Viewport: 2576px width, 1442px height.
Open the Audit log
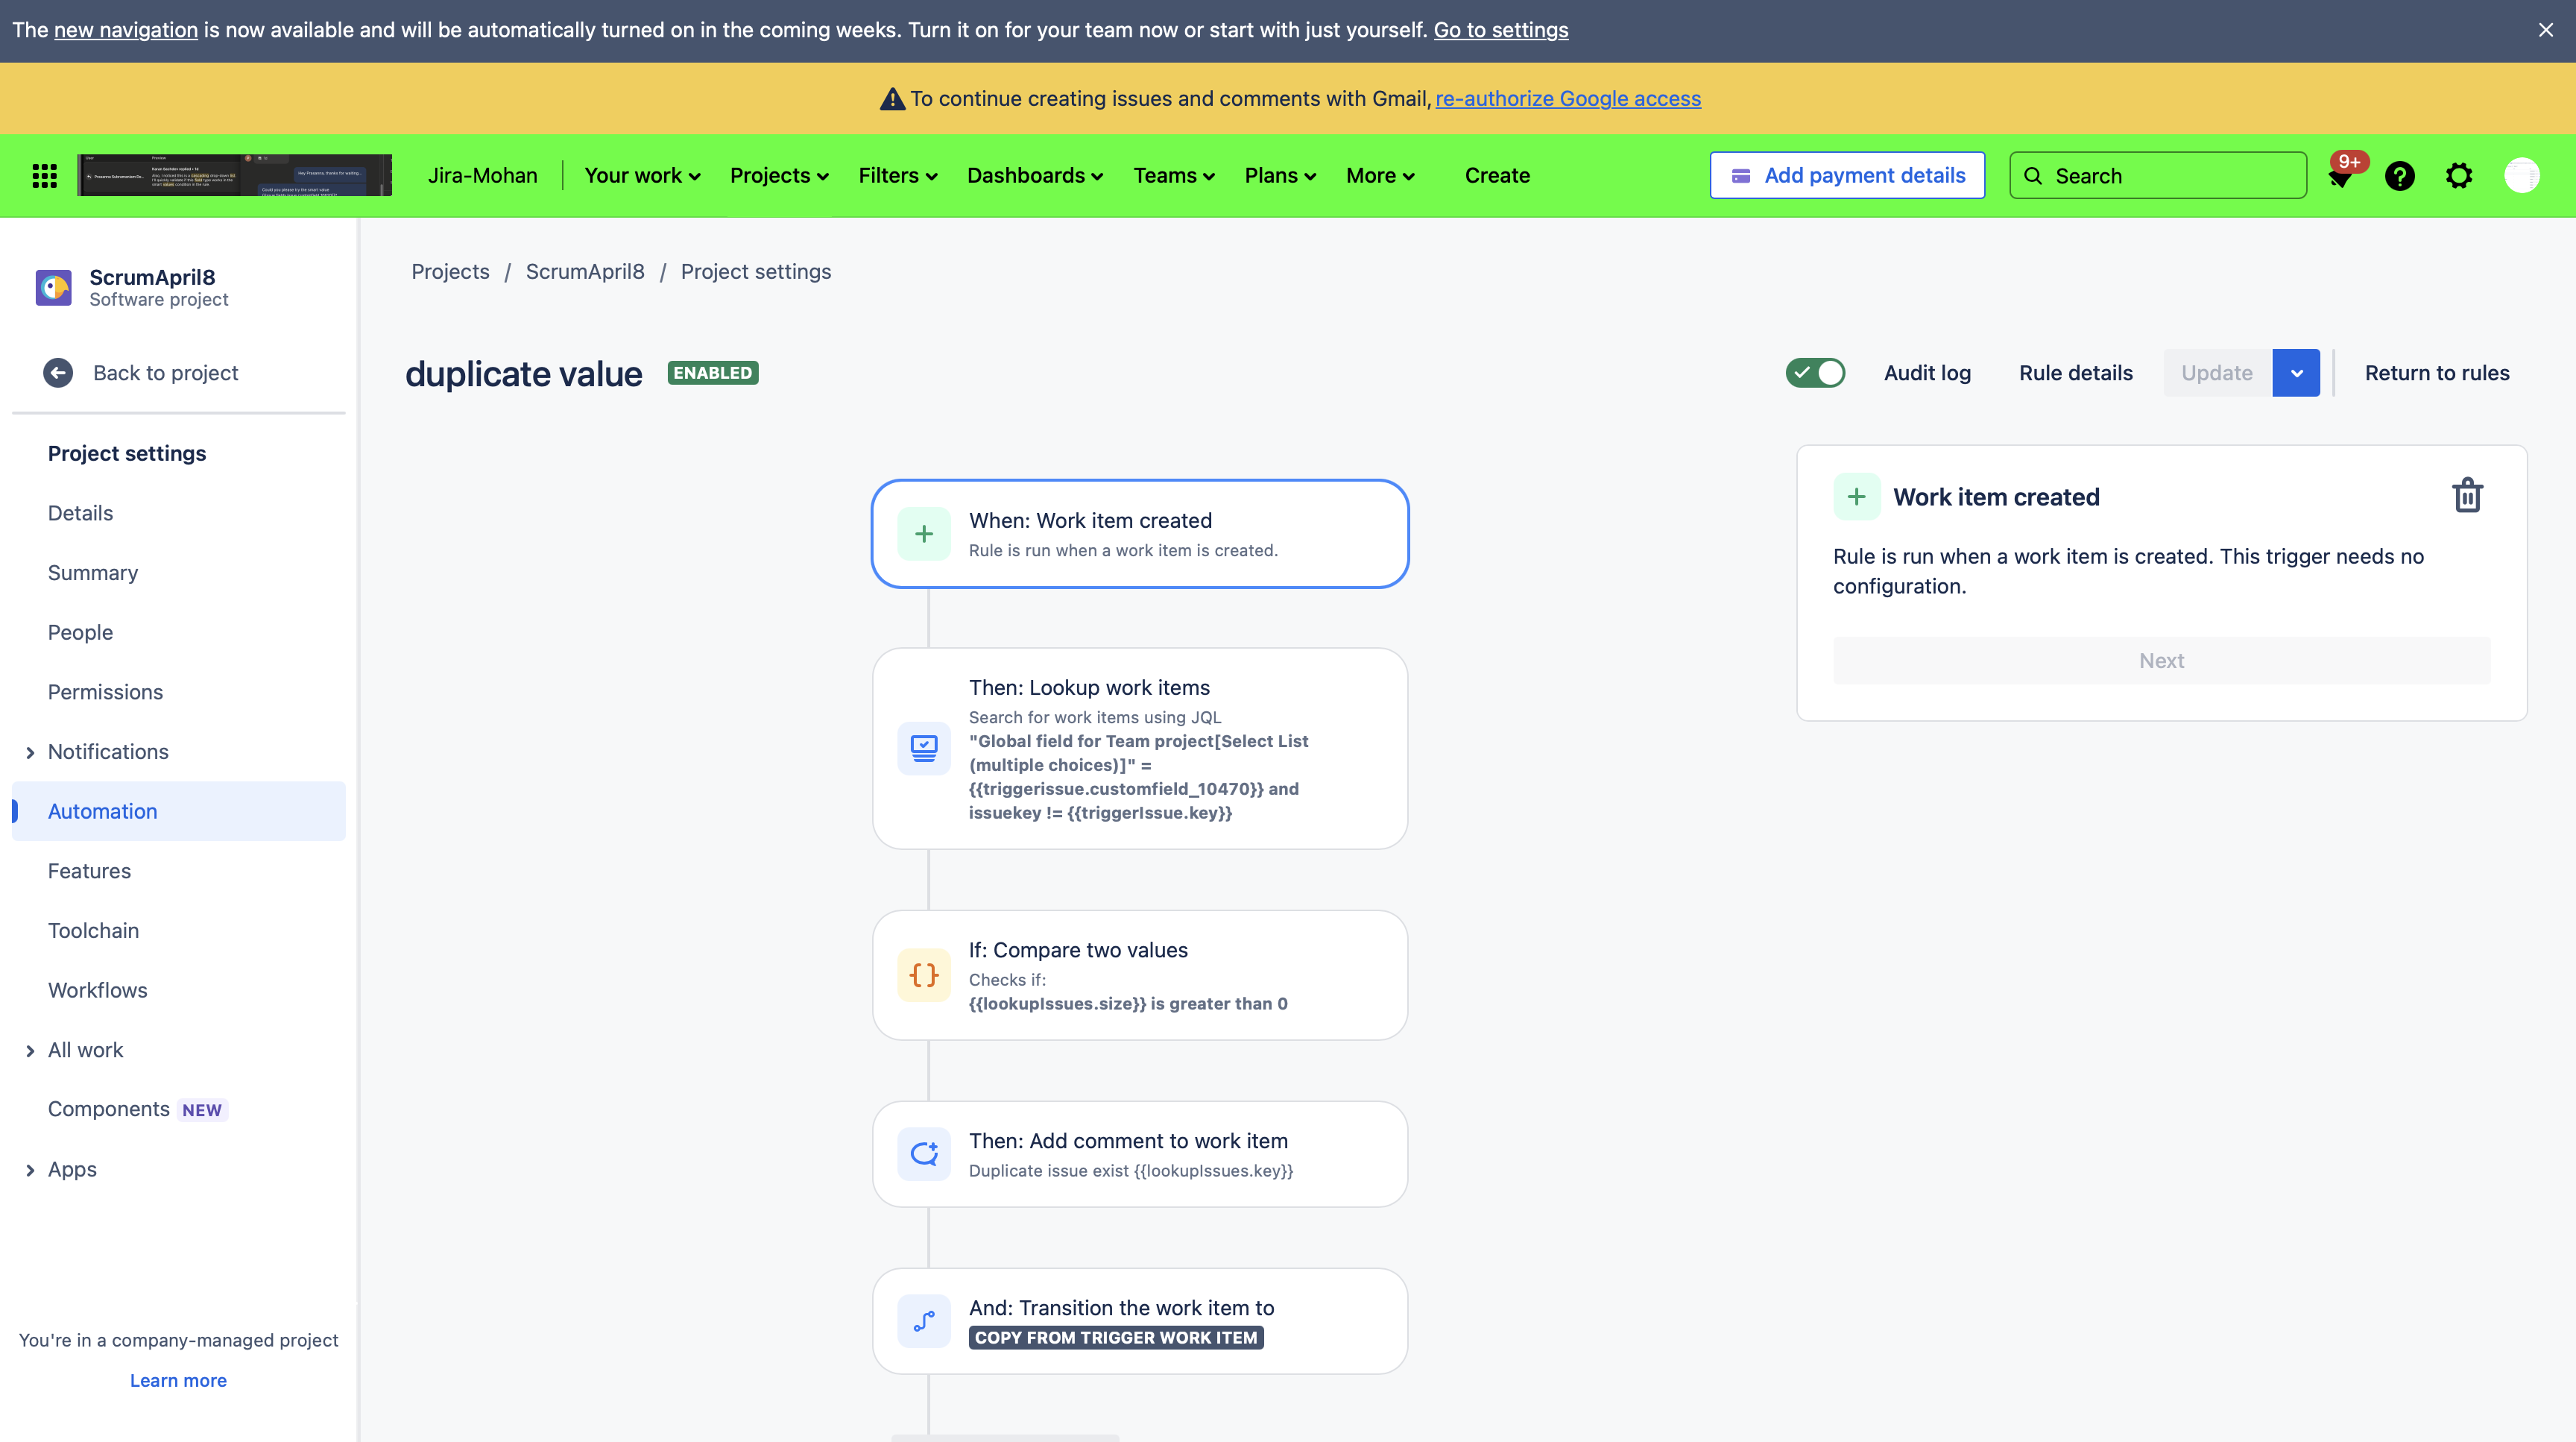click(x=1927, y=373)
